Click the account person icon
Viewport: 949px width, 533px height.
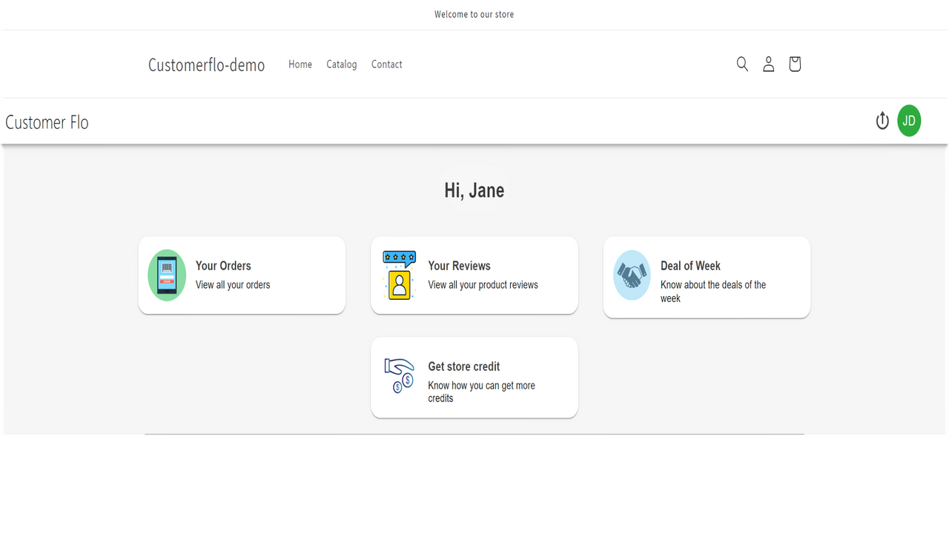(x=768, y=64)
